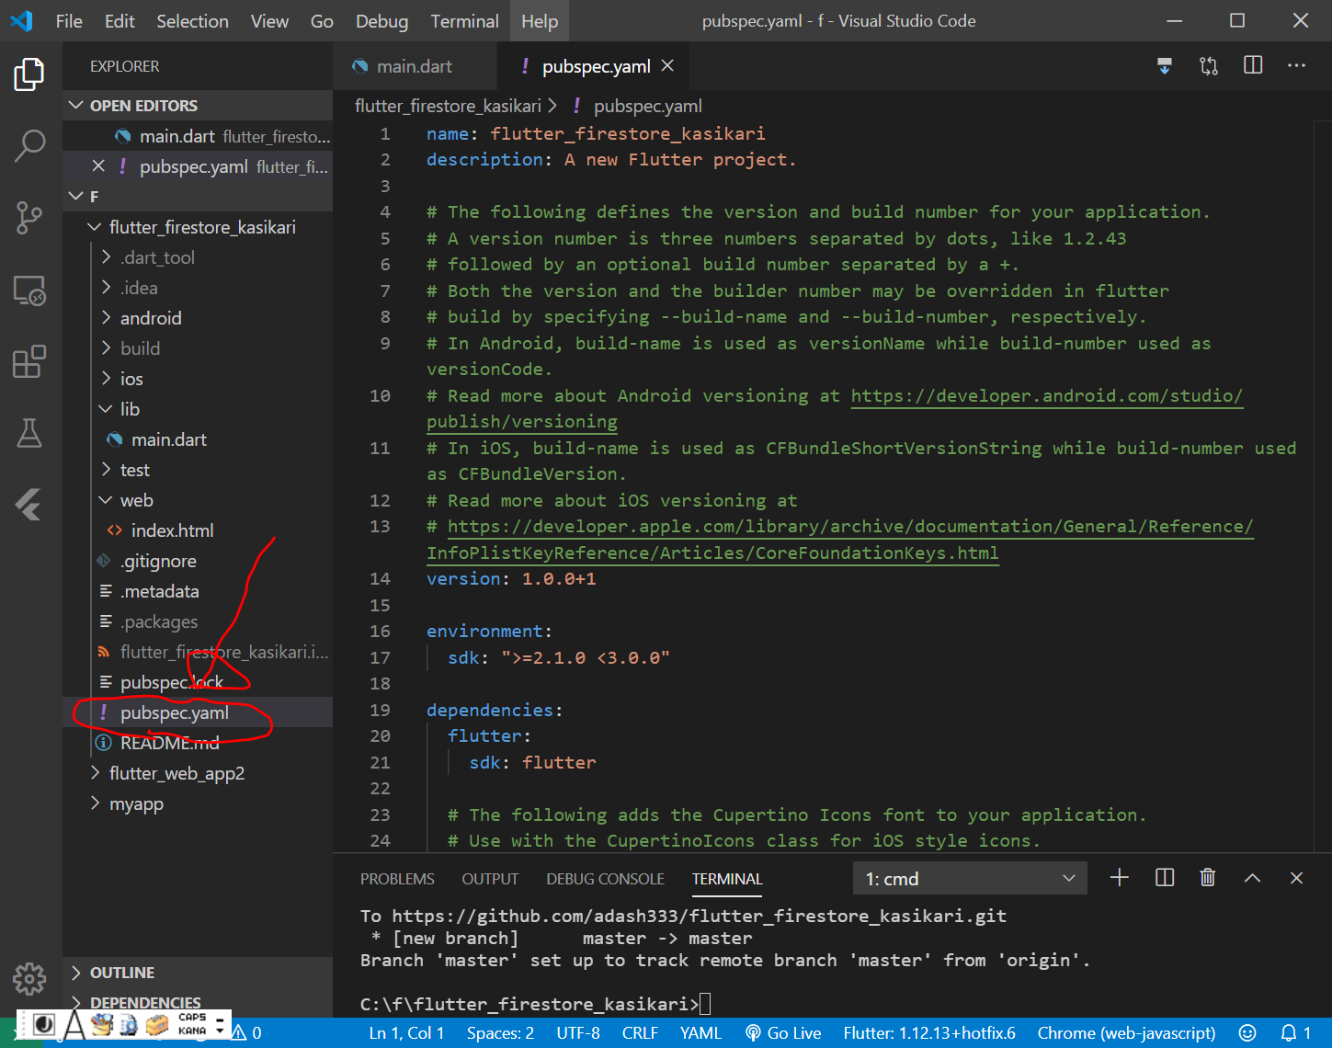This screenshot has width=1332, height=1048.
Task: Switch to the Debug Console tab
Action: click(605, 879)
